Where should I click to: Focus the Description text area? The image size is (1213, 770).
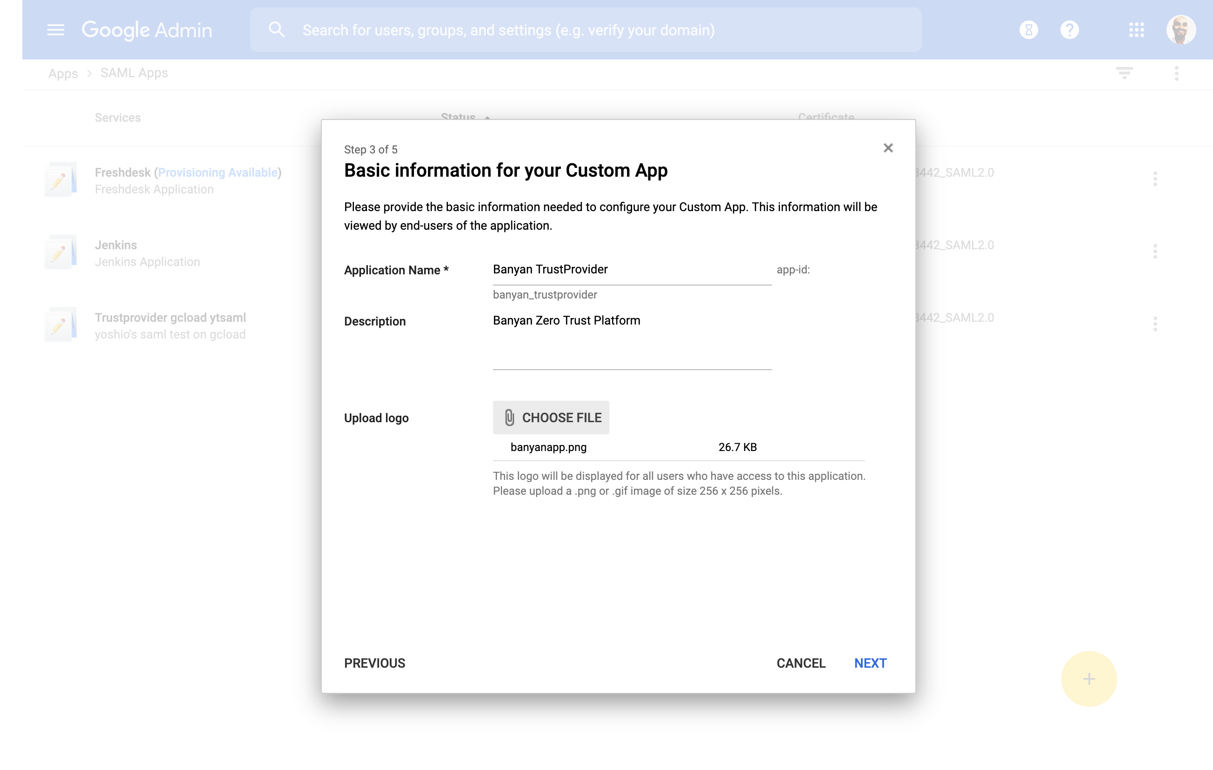[632, 340]
